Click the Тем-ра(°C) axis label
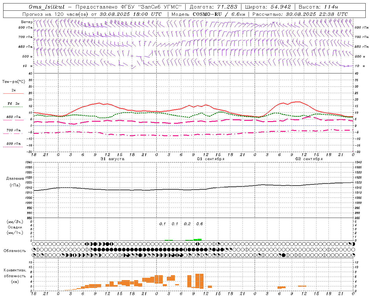 point(14,82)
